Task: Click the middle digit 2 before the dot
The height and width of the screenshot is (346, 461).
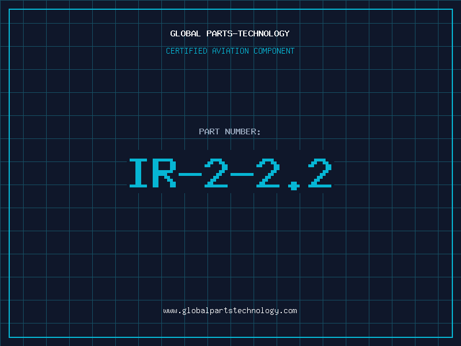Action: point(268,173)
